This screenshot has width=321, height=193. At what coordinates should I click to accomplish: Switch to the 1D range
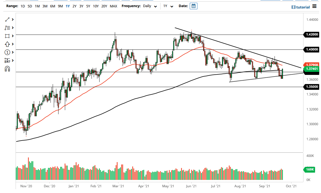[22, 6]
